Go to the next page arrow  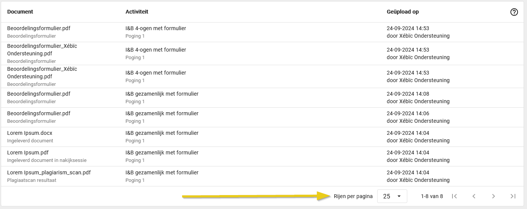pos(493,196)
